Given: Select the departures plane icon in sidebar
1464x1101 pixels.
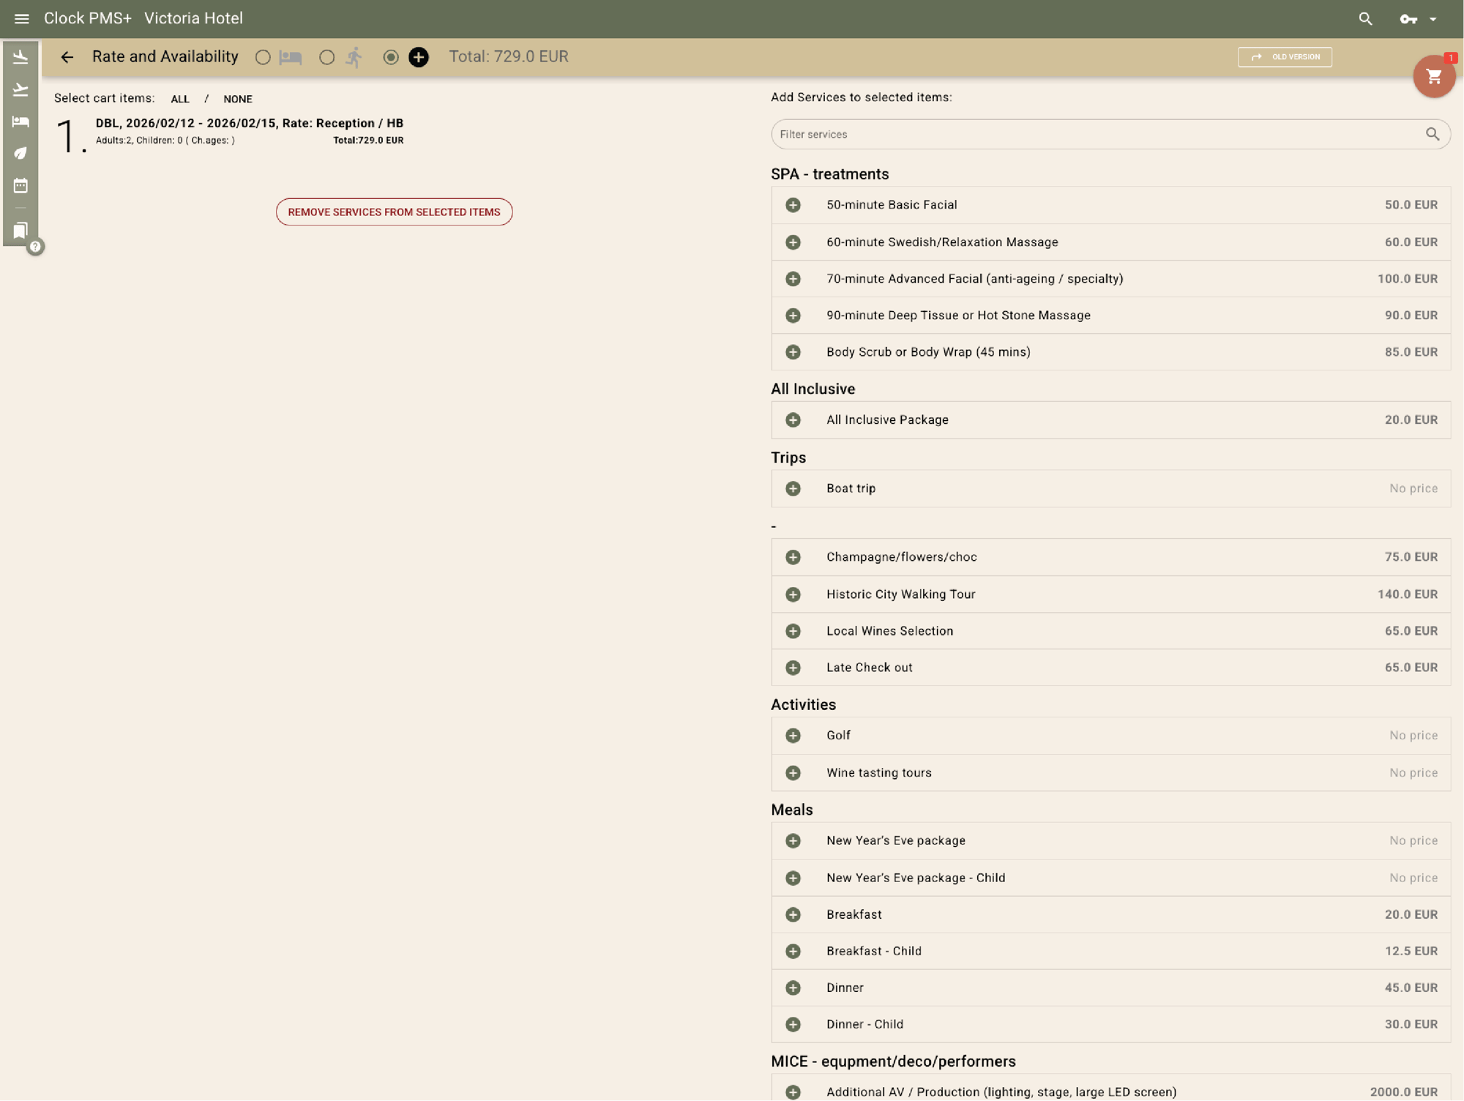Looking at the screenshot, I should click(20, 89).
